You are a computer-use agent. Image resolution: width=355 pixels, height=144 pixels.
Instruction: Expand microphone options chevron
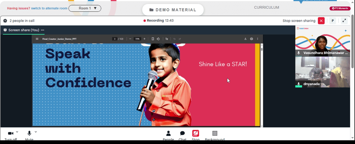click(x=36, y=132)
